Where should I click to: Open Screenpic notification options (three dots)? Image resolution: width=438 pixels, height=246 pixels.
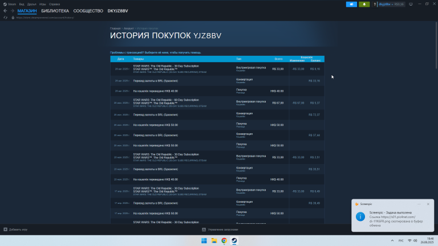click(x=419, y=204)
